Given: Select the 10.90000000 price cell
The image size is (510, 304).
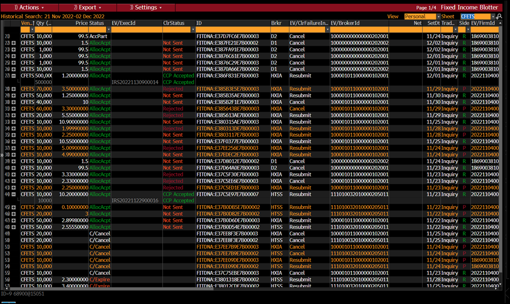Looking at the screenshot, I should point(74,122).
